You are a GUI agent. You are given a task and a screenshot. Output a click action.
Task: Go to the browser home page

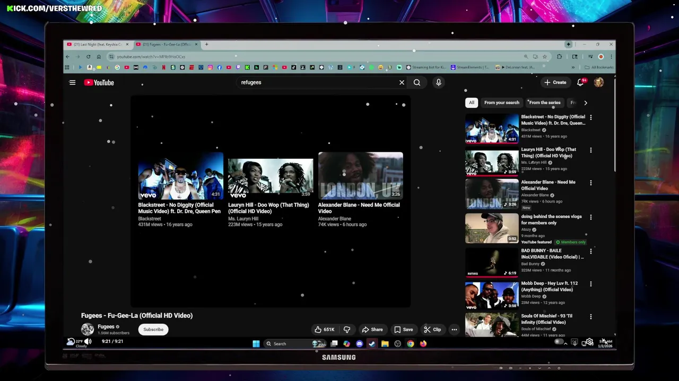pyautogui.click(x=99, y=57)
